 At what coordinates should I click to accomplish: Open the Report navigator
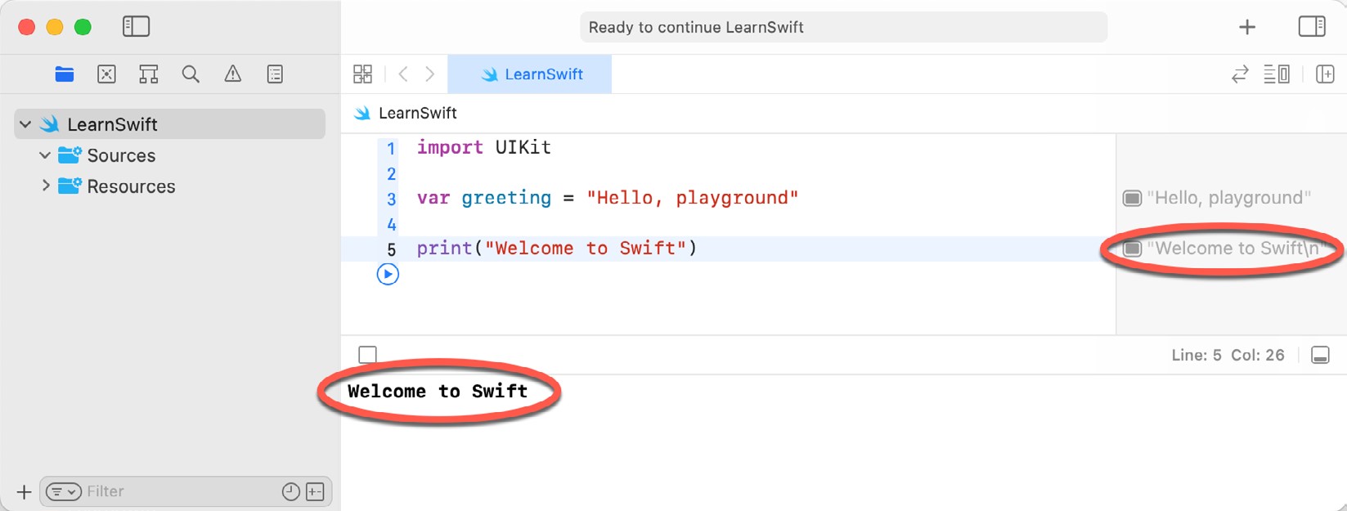pyautogui.click(x=275, y=74)
